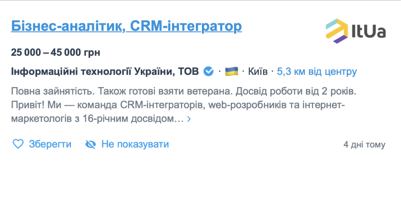Open the Бізнес-аналітик, CRM-інтегратор job title link
The width and height of the screenshot is (401, 203).
tap(126, 26)
